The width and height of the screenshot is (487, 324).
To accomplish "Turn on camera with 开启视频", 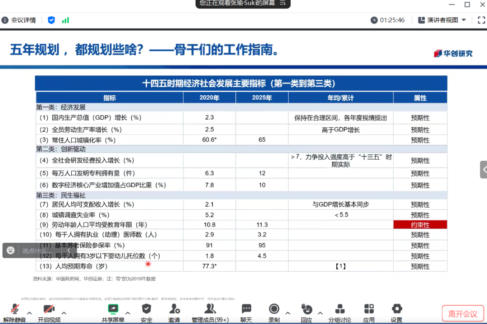I will (x=49, y=310).
